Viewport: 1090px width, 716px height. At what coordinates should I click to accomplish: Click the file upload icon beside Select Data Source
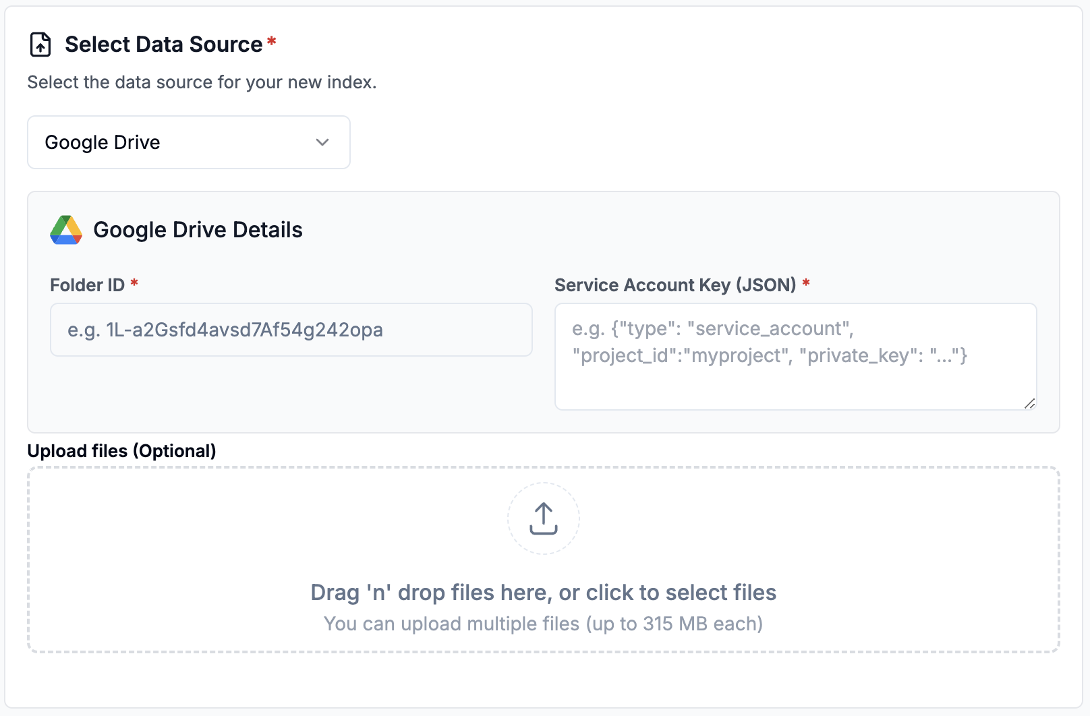click(40, 44)
